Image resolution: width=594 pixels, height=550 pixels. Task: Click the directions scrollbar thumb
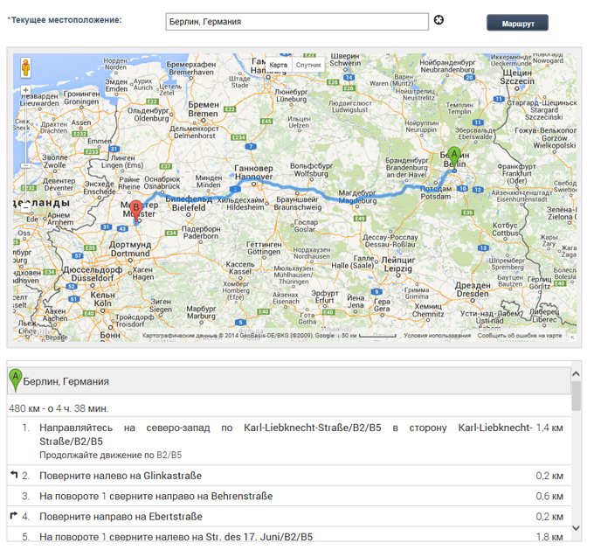[x=577, y=395]
